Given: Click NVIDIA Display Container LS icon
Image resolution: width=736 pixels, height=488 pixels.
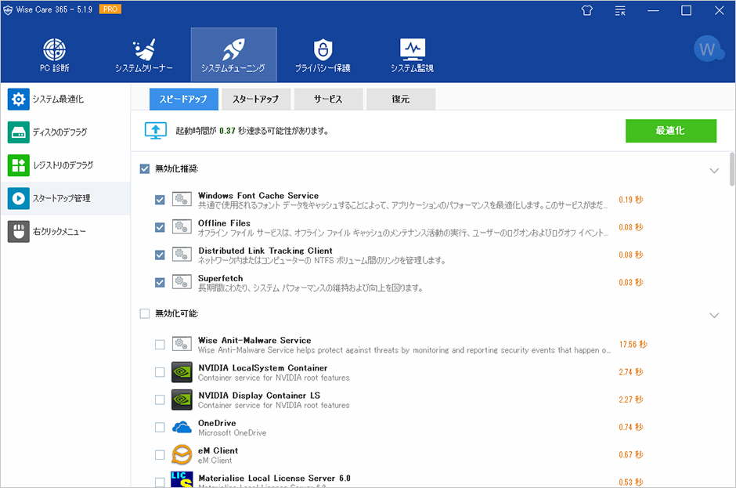Looking at the screenshot, I should [182, 399].
